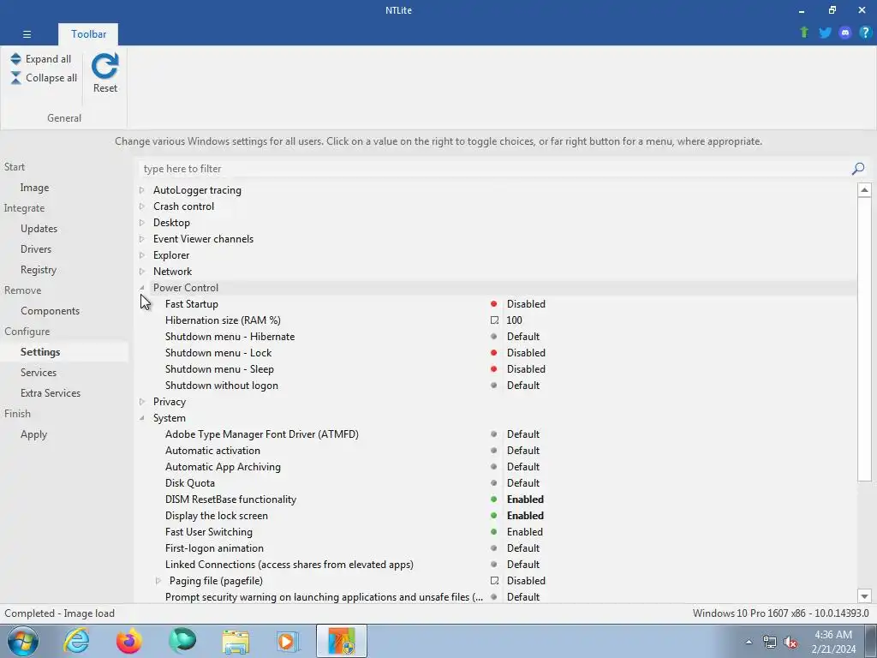Open the Components page in sidebar
This screenshot has height=658, width=877.
pos(51,310)
